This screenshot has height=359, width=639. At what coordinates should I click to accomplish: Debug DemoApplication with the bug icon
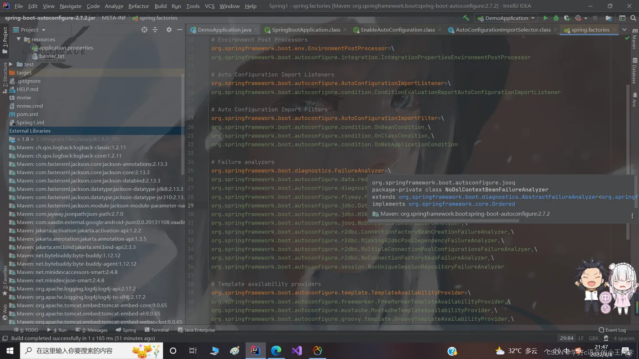coord(556,18)
